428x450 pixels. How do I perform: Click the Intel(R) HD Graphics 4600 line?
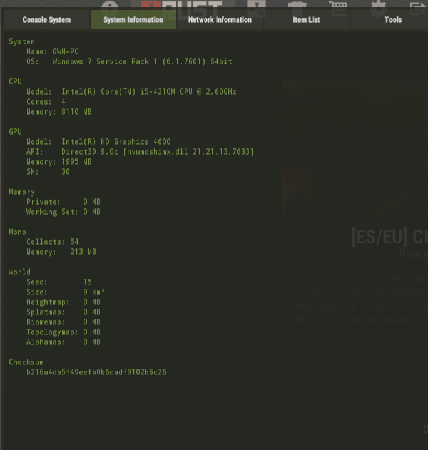[x=98, y=142]
